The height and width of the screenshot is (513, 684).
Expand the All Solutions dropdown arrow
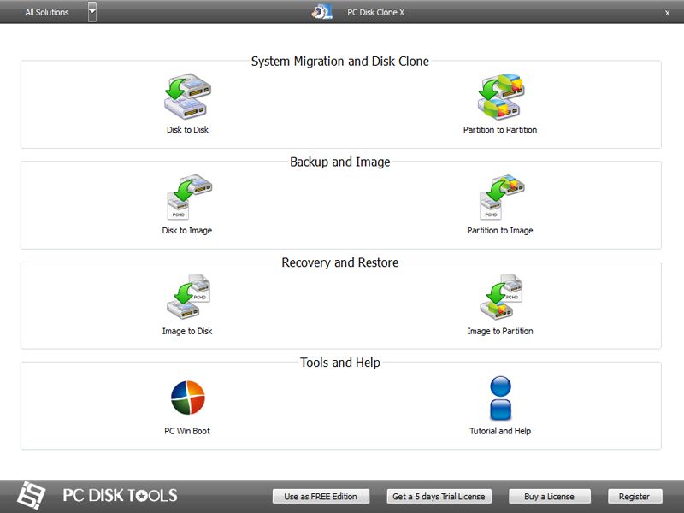tap(92, 12)
